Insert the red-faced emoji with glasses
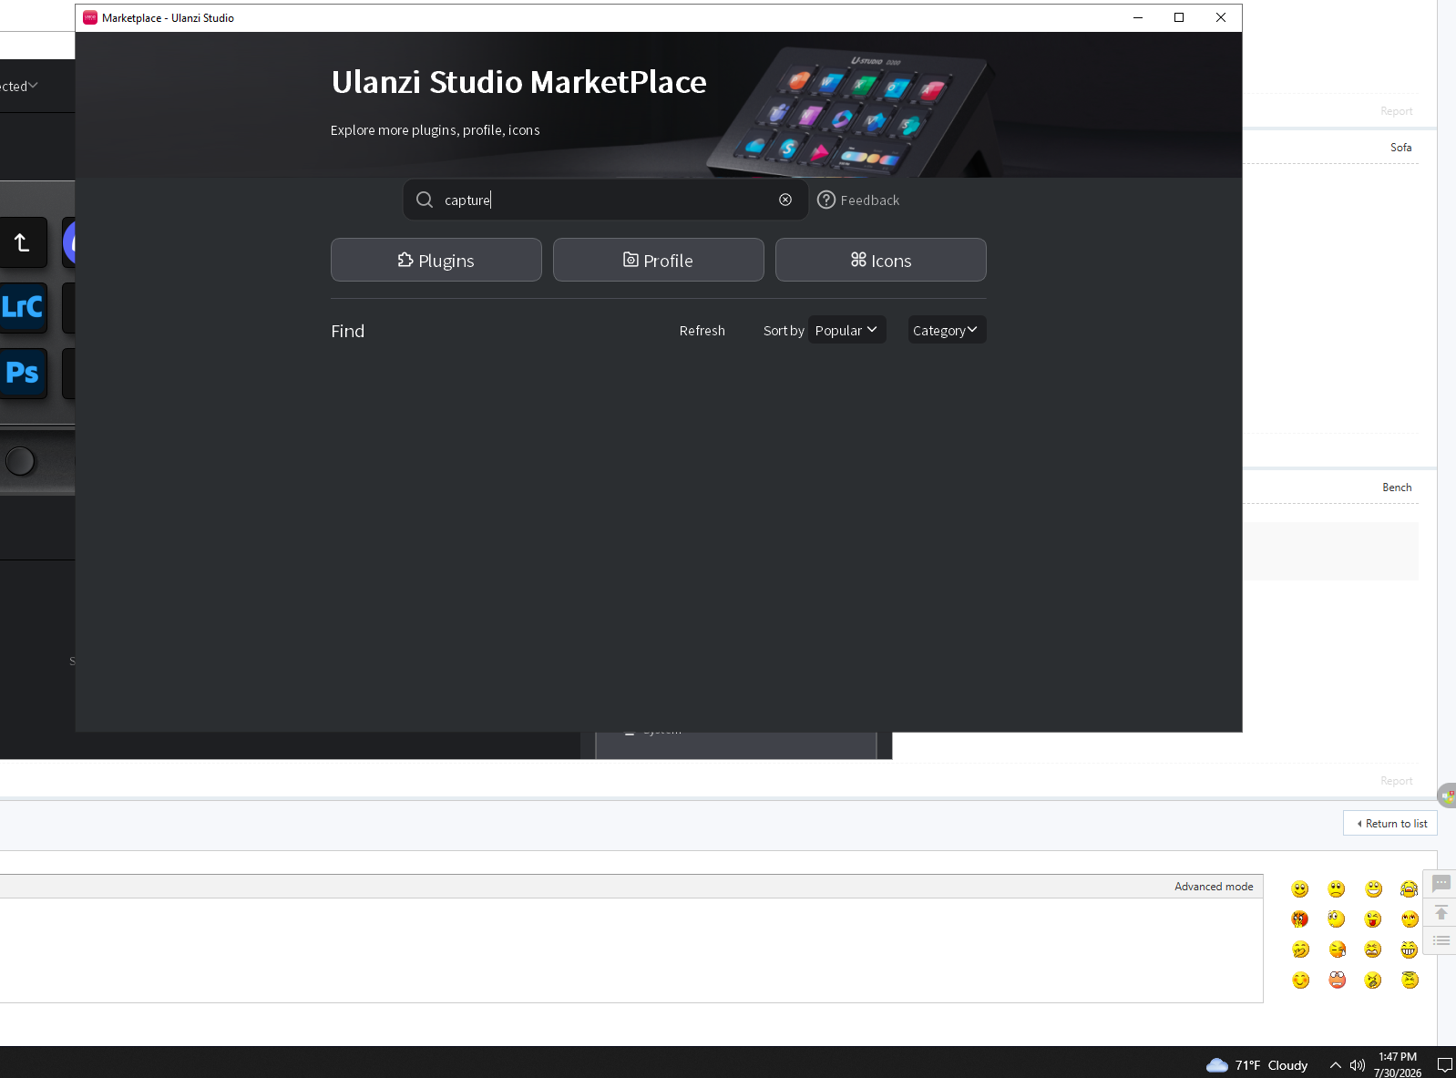Image resolution: width=1456 pixels, height=1078 pixels. click(1337, 980)
